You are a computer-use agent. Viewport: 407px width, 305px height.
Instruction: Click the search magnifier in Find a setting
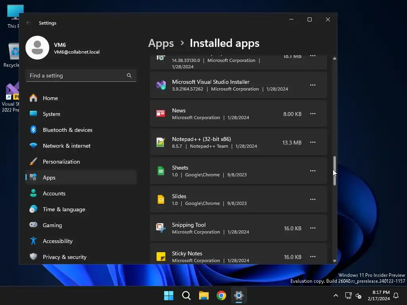(x=129, y=75)
